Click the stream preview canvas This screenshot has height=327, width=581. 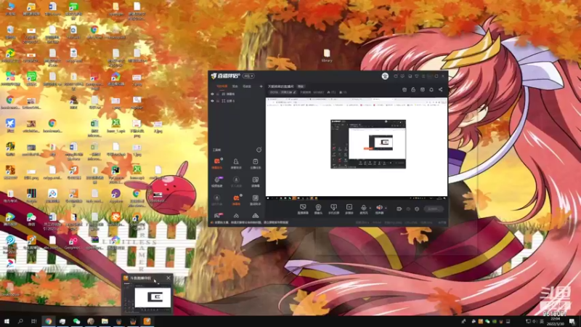(x=357, y=148)
